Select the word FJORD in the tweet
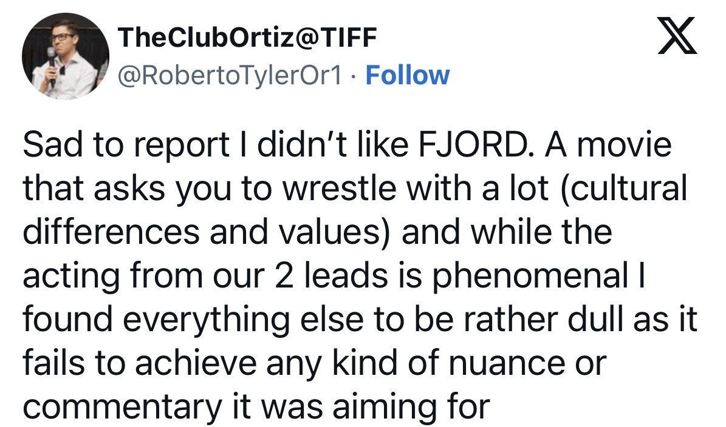 [477, 144]
